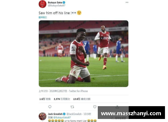This screenshot has width=168, height=122.
Task: Click the tweet timestamp 2020年12月27日
Action: coord(58,91)
